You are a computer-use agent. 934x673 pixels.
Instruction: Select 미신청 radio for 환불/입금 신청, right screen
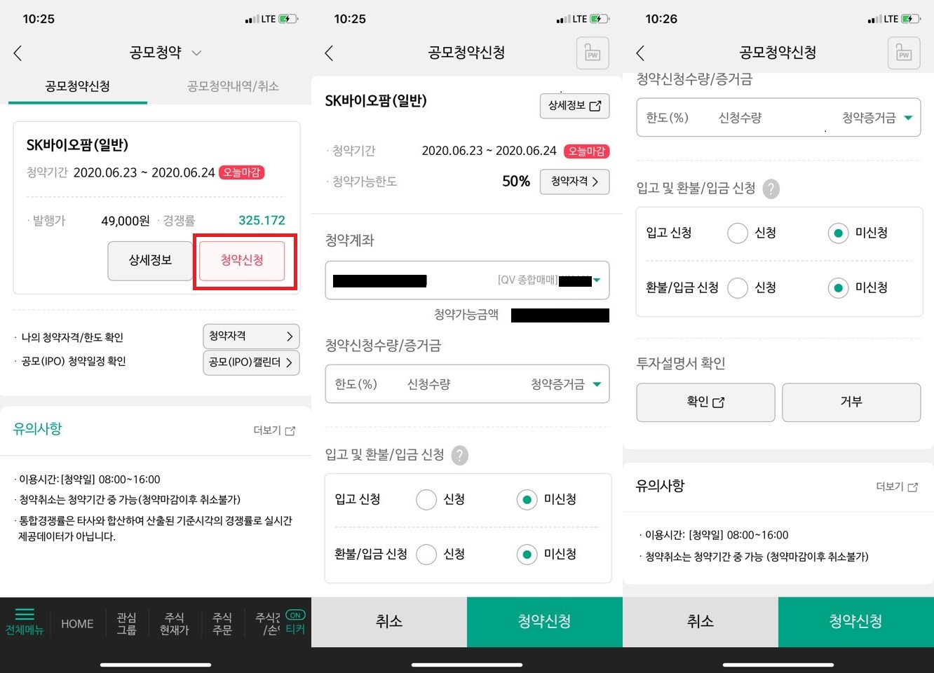(x=838, y=288)
